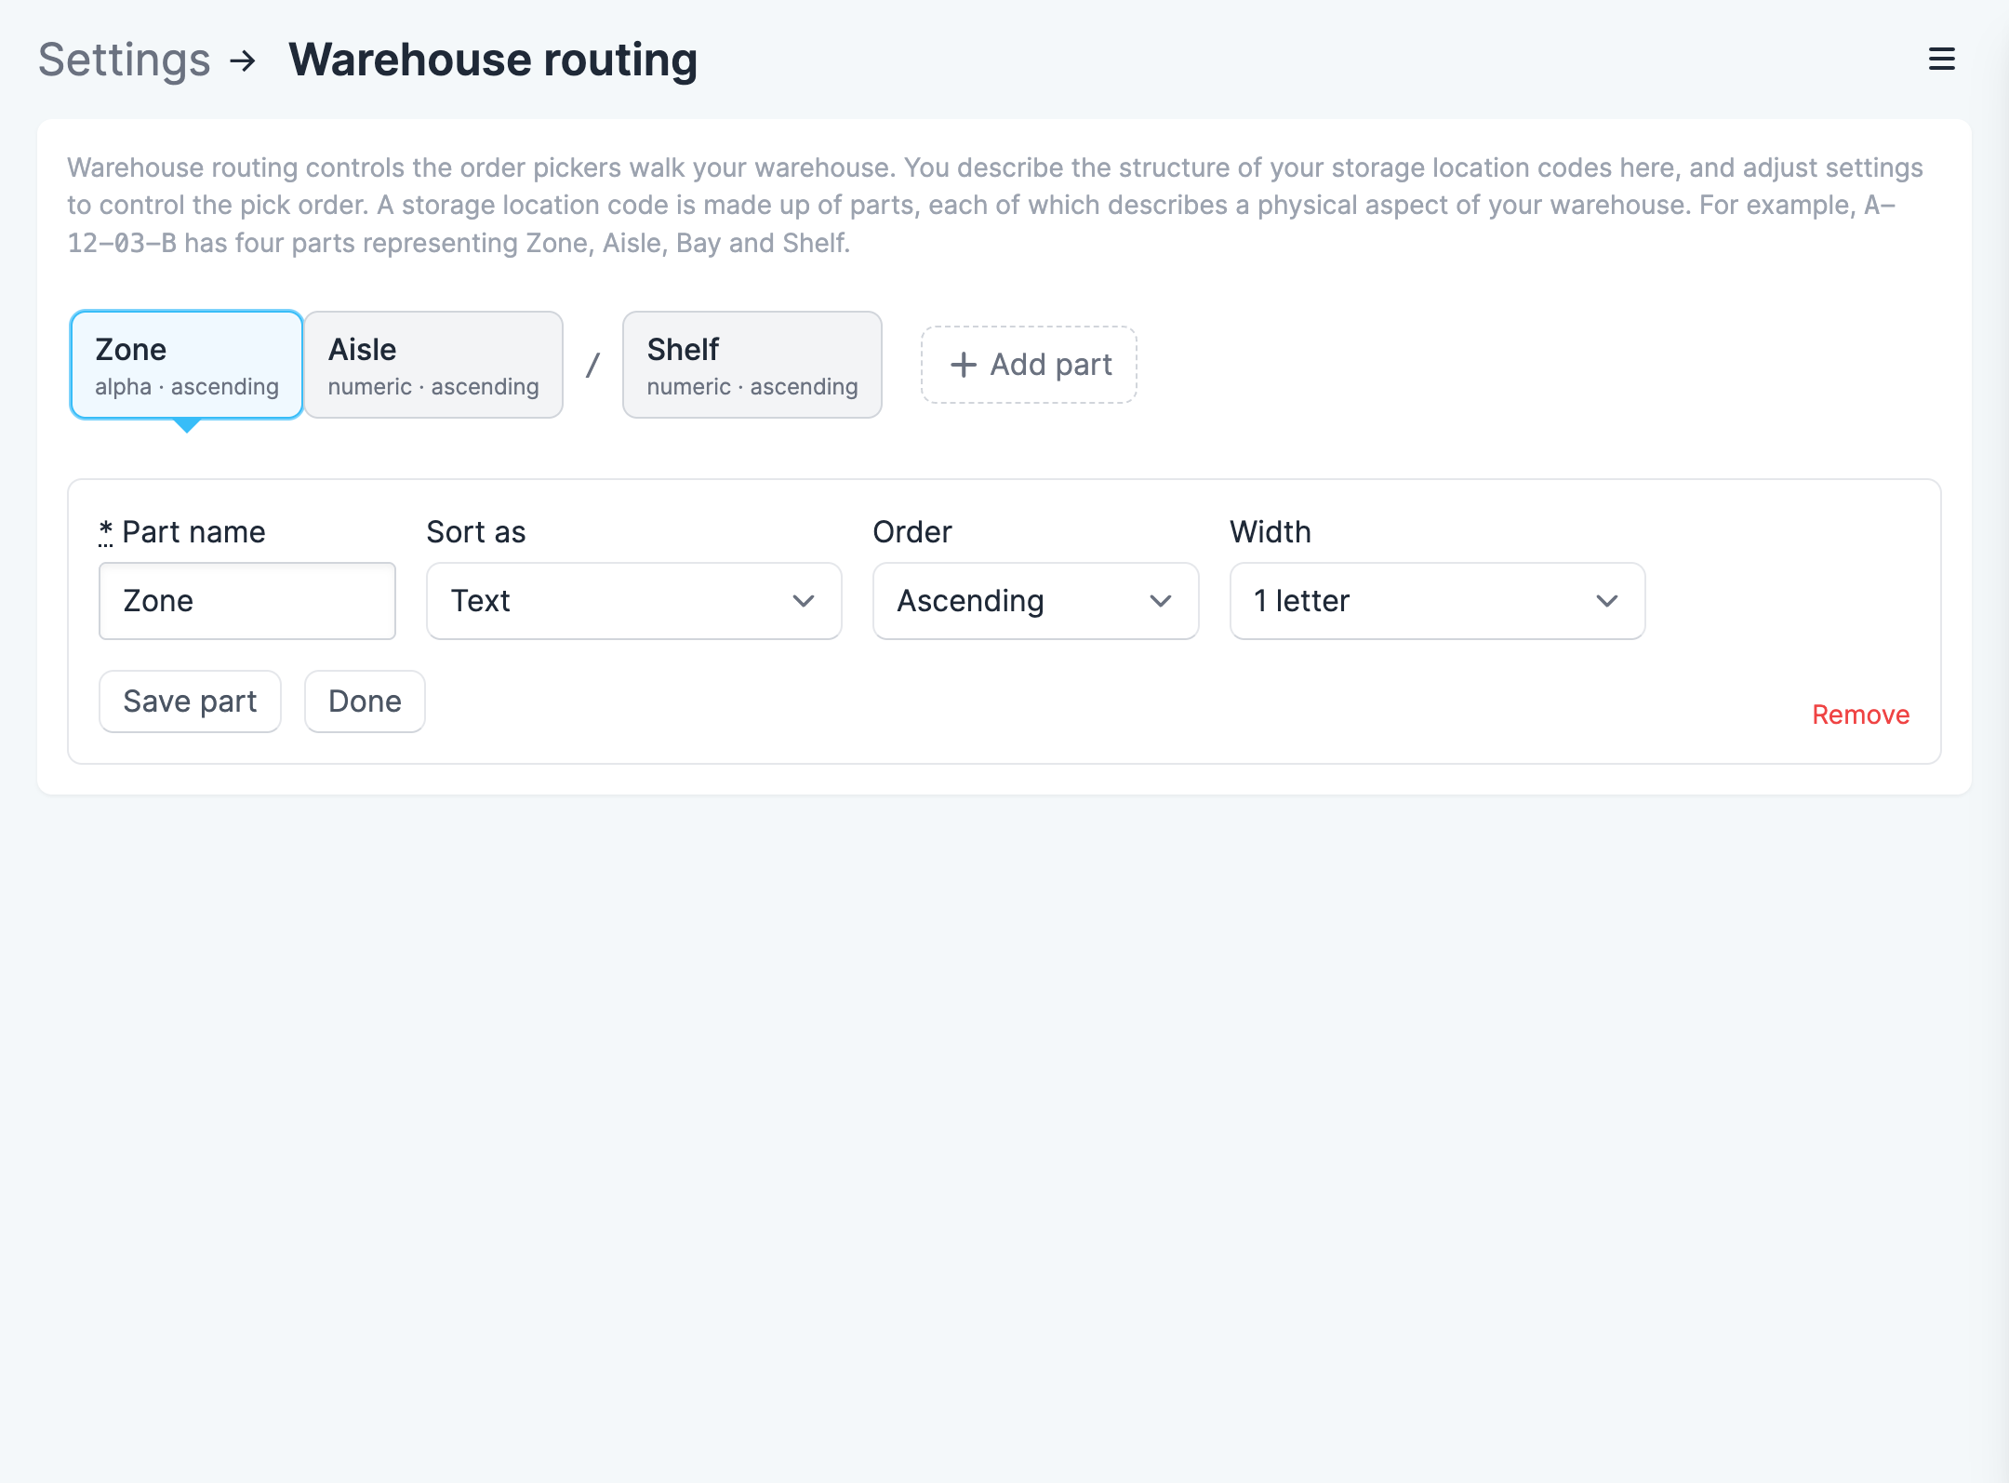Click the slash separator between Aisle and Shelf
Screen dimensions: 2009x1483
tap(592, 365)
